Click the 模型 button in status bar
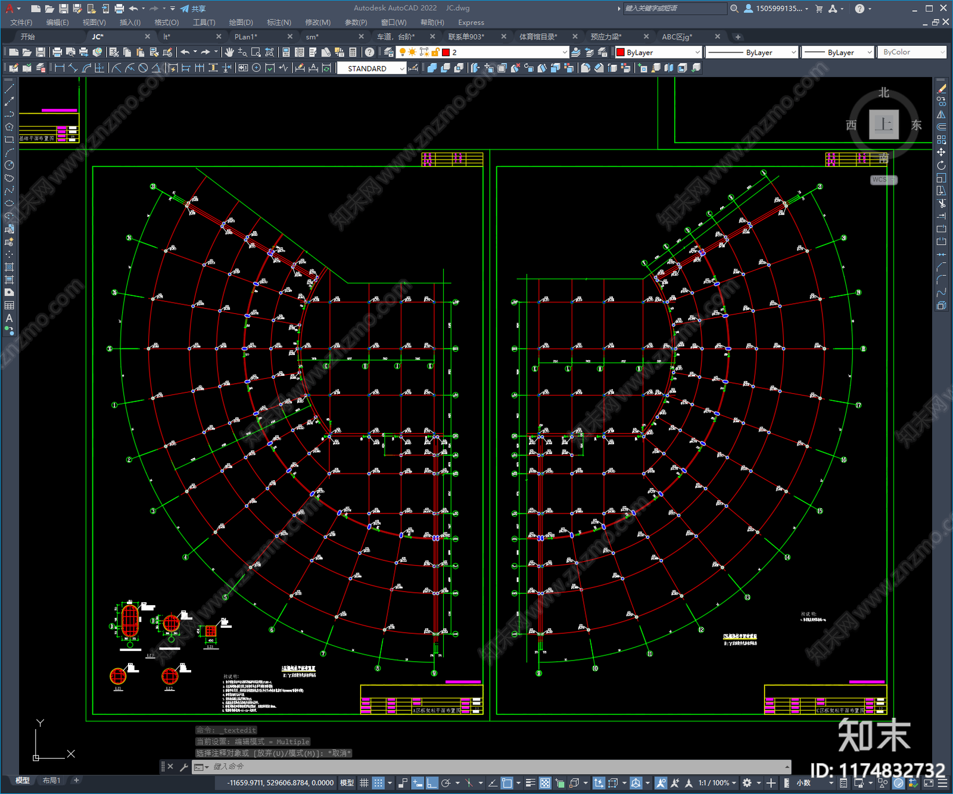Image resolution: width=953 pixels, height=794 pixels. pos(347,783)
